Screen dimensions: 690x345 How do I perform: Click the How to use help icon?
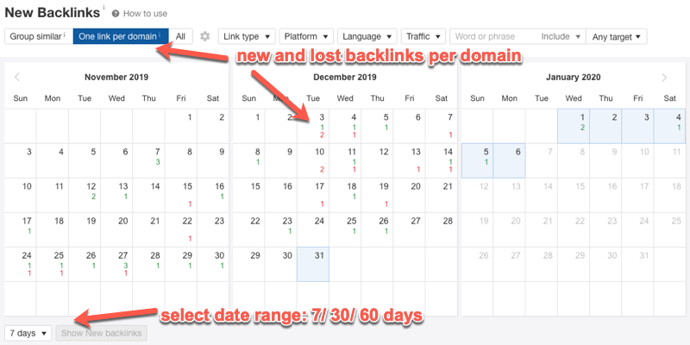pyautogui.click(x=116, y=14)
